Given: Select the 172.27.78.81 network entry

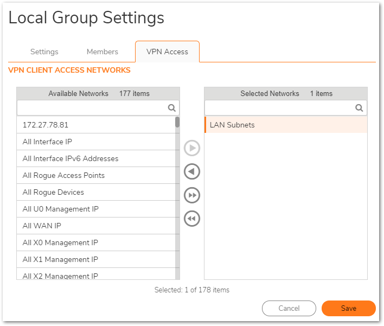Looking at the screenshot, I should click(x=96, y=125).
